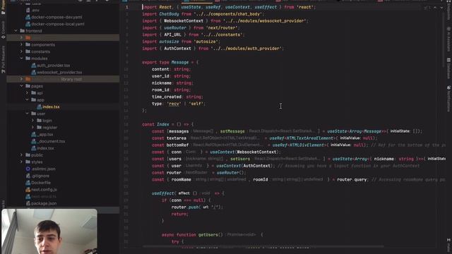Click the constants folder icon
This screenshot has height=254, width=452.
click(x=28, y=52)
